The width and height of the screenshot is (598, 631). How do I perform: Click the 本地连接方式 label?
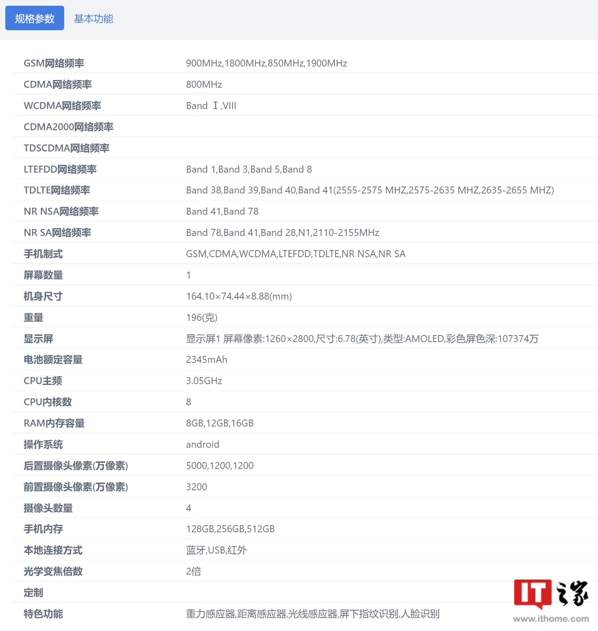[53, 550]
